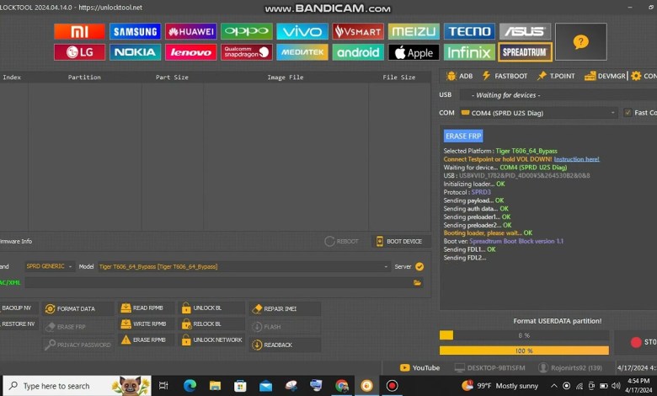Open the Oppo brand tile
Screen dimensions: 657x396
point(246,31)
